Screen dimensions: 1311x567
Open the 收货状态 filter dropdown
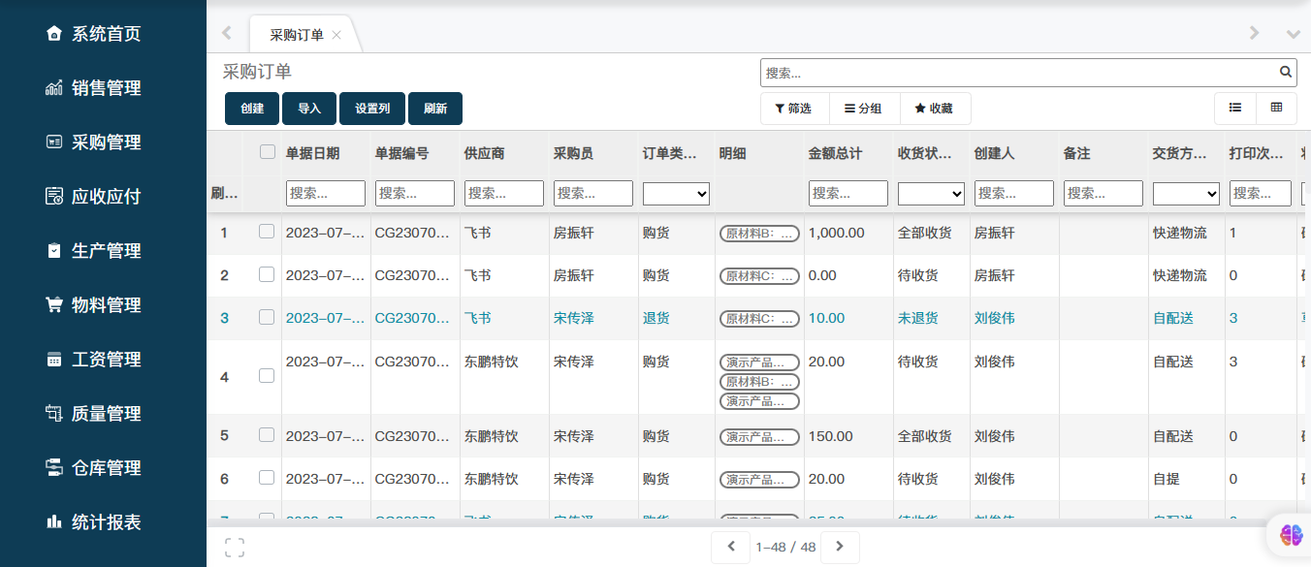coord(931,194)
